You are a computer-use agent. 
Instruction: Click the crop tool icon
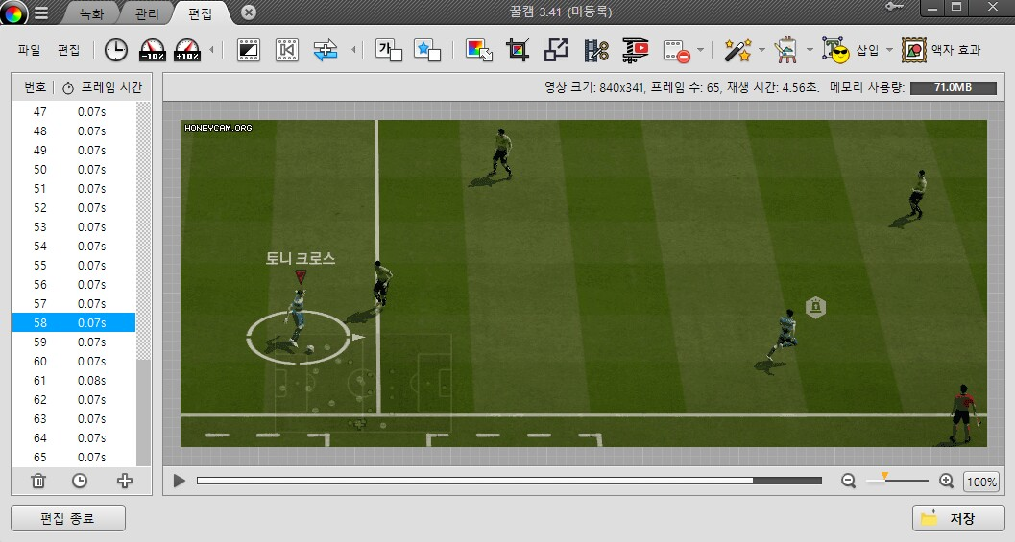click(518, 50)
